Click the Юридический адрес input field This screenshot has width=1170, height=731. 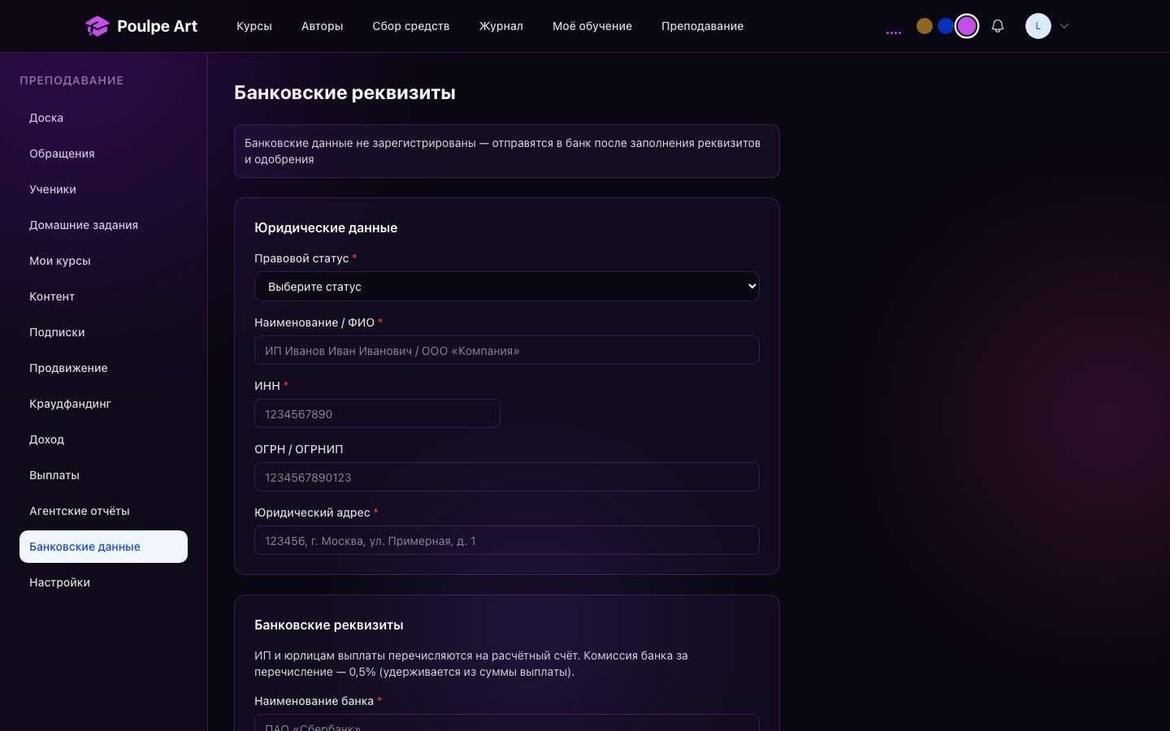pyautogui.click(x=507, y=540)
